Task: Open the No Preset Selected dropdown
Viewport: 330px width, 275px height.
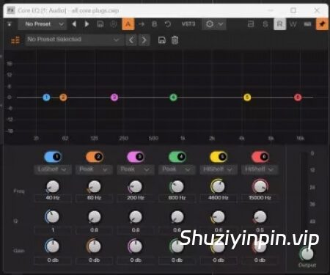Action: 74,40
